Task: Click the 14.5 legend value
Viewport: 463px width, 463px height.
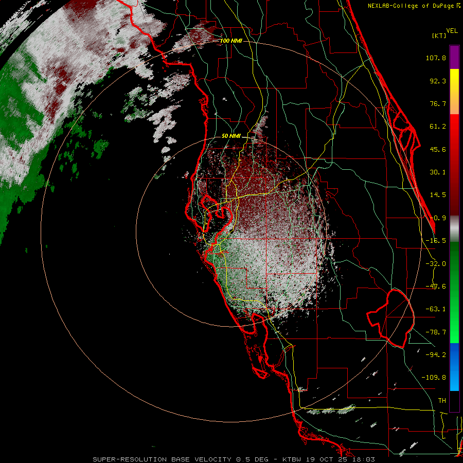Action: tap(438, 195)
